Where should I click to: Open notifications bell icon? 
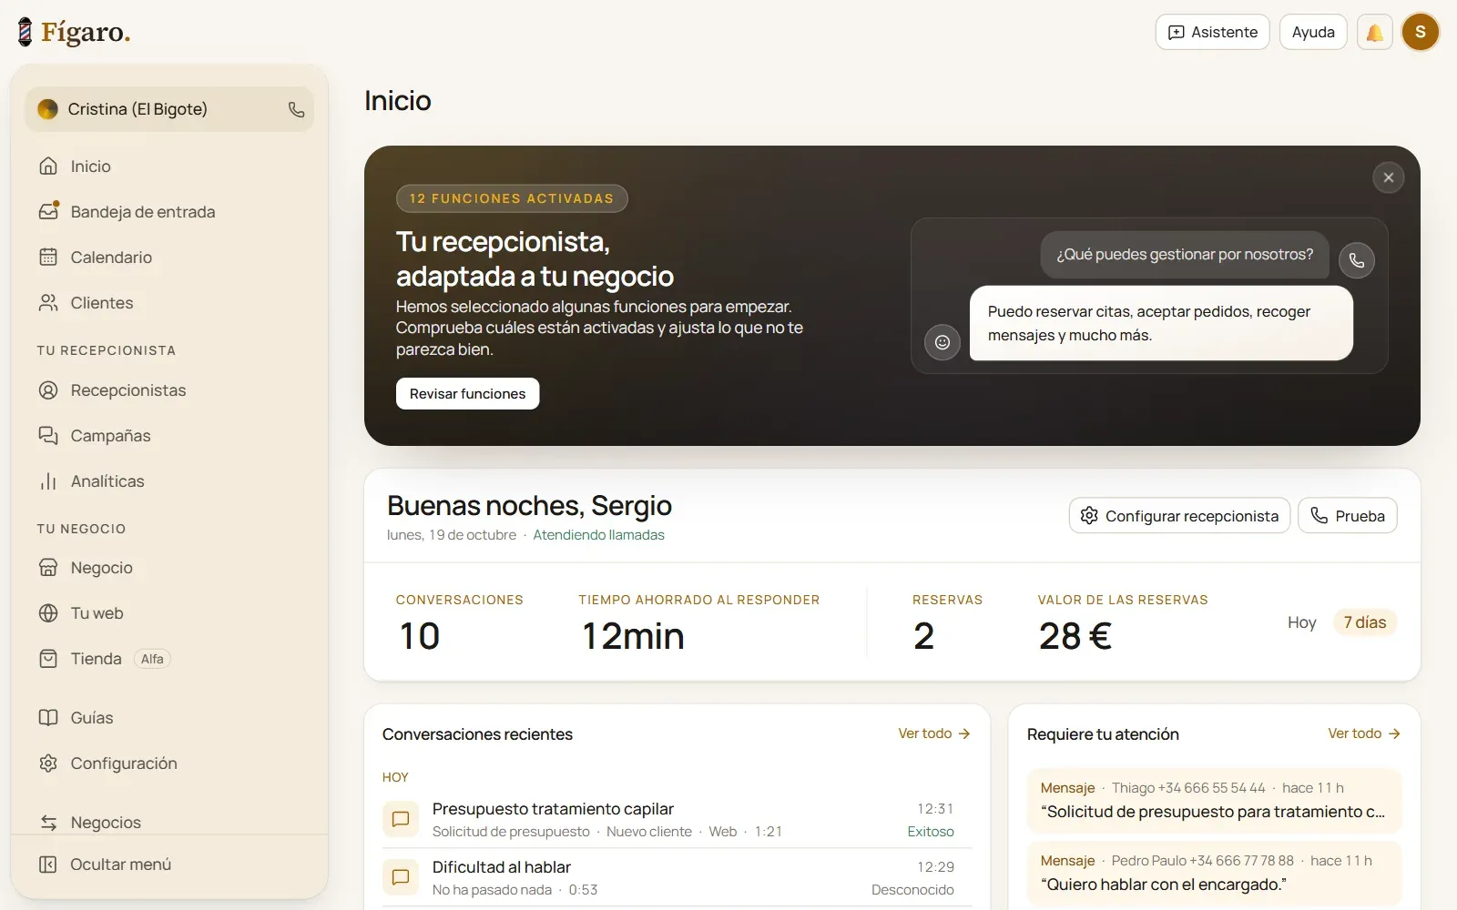pyautogui.click(x=1374, y=32)
